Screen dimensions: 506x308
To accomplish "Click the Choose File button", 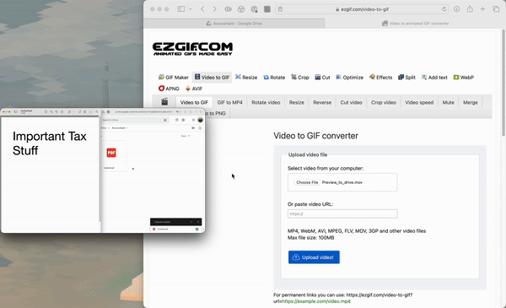I will pos(307,182).
